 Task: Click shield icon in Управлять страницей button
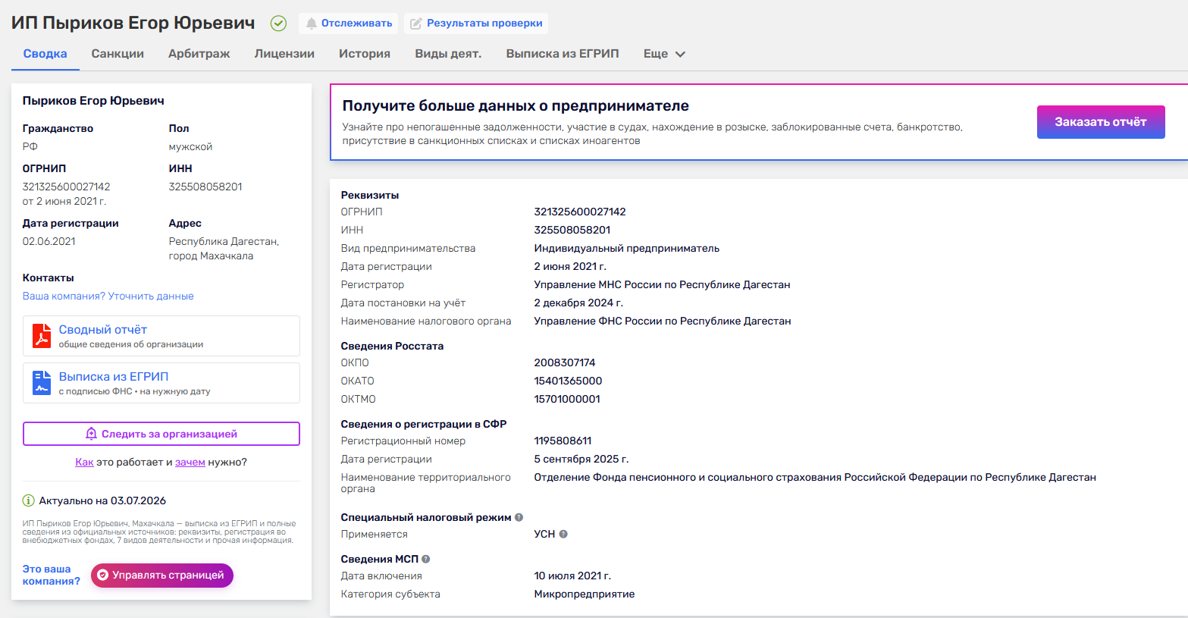tap(103, 575)
